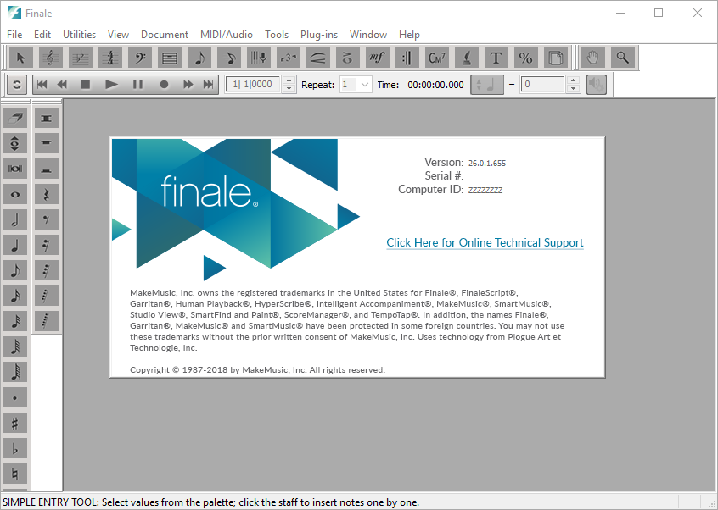Open the tempo note duration dropdown
Screen dimensions: 718x510
(x=487, y=85)
